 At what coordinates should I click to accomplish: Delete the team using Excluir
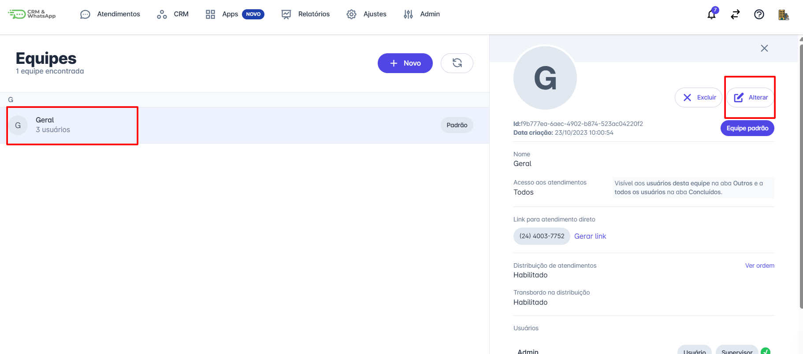(699, 97)
